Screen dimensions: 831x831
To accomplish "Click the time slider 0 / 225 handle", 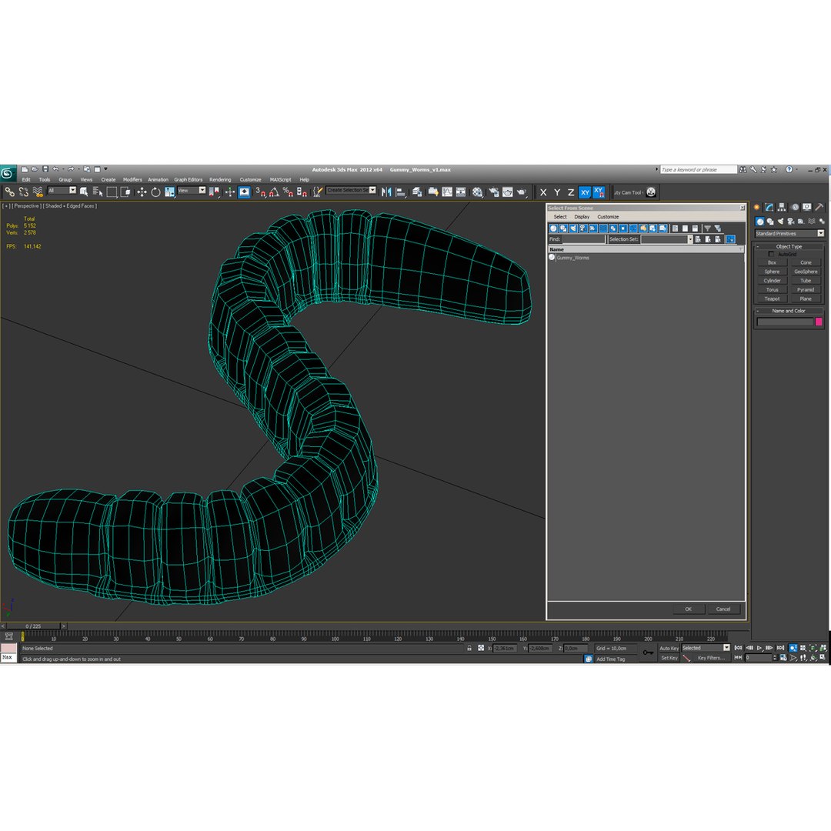I will 33,626.
